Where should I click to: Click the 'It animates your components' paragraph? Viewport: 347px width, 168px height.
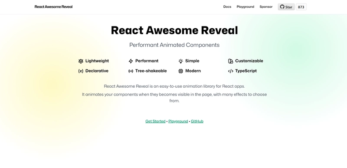tap(174, 98)
